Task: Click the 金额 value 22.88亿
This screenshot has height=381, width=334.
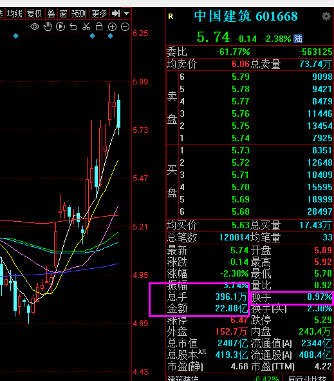Action: (232, 308)
